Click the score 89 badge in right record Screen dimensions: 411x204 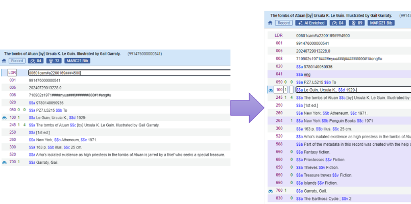(357, 23)
